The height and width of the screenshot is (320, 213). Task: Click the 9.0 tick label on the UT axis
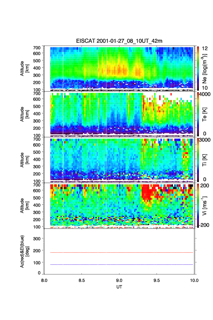click(119, 280)
